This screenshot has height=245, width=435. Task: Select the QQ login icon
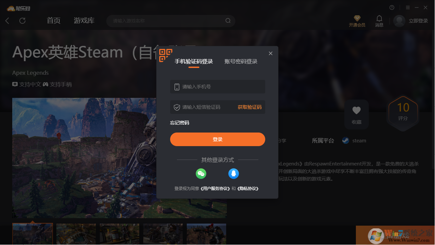click(234, 173)
